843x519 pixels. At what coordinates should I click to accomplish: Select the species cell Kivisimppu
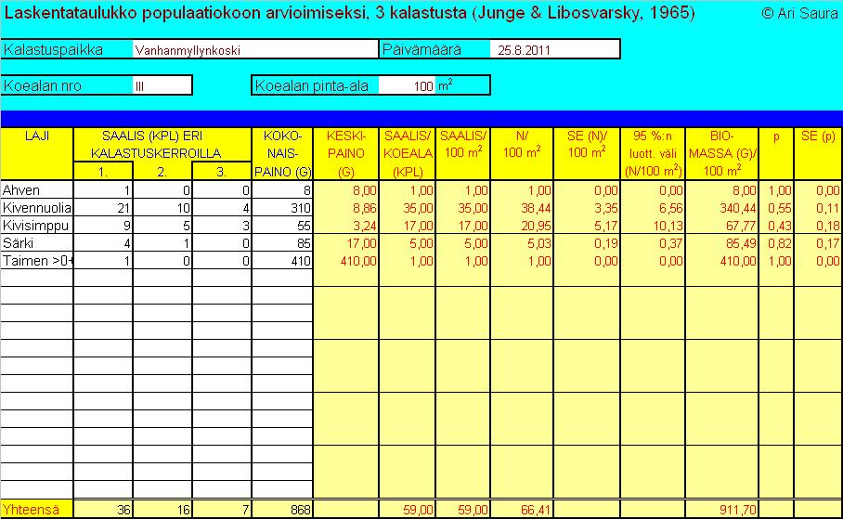pos(37,226)
